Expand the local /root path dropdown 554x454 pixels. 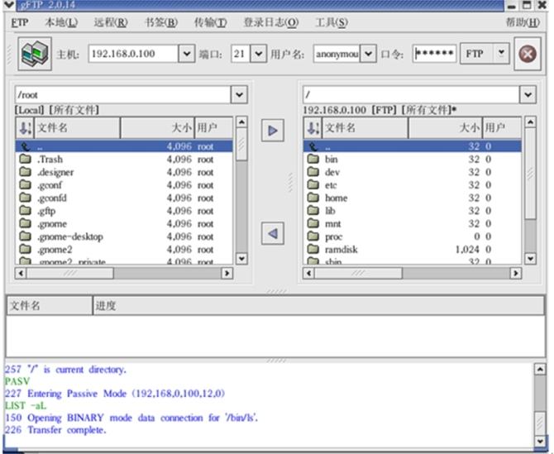239,95
